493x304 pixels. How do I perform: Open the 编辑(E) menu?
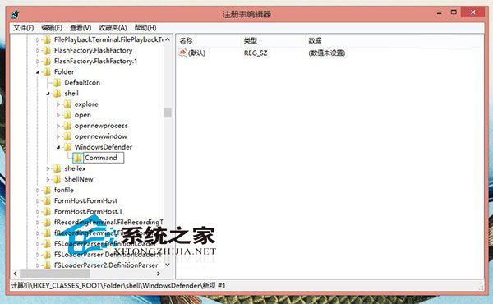52,28
